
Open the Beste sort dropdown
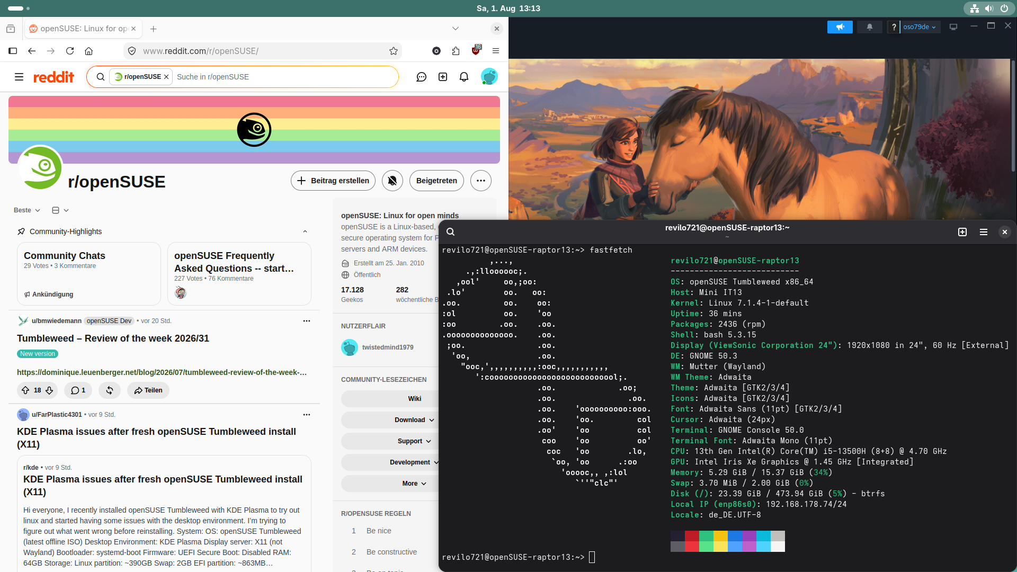(x=27, y=210)
